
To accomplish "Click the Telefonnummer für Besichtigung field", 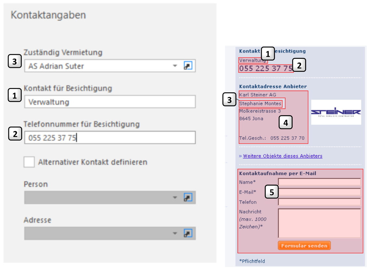I will click(110, 138).
